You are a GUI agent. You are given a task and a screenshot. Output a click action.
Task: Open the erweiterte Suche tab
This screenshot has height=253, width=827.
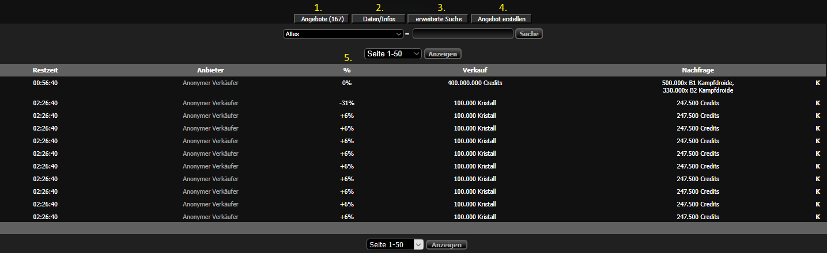coord(438,19)
